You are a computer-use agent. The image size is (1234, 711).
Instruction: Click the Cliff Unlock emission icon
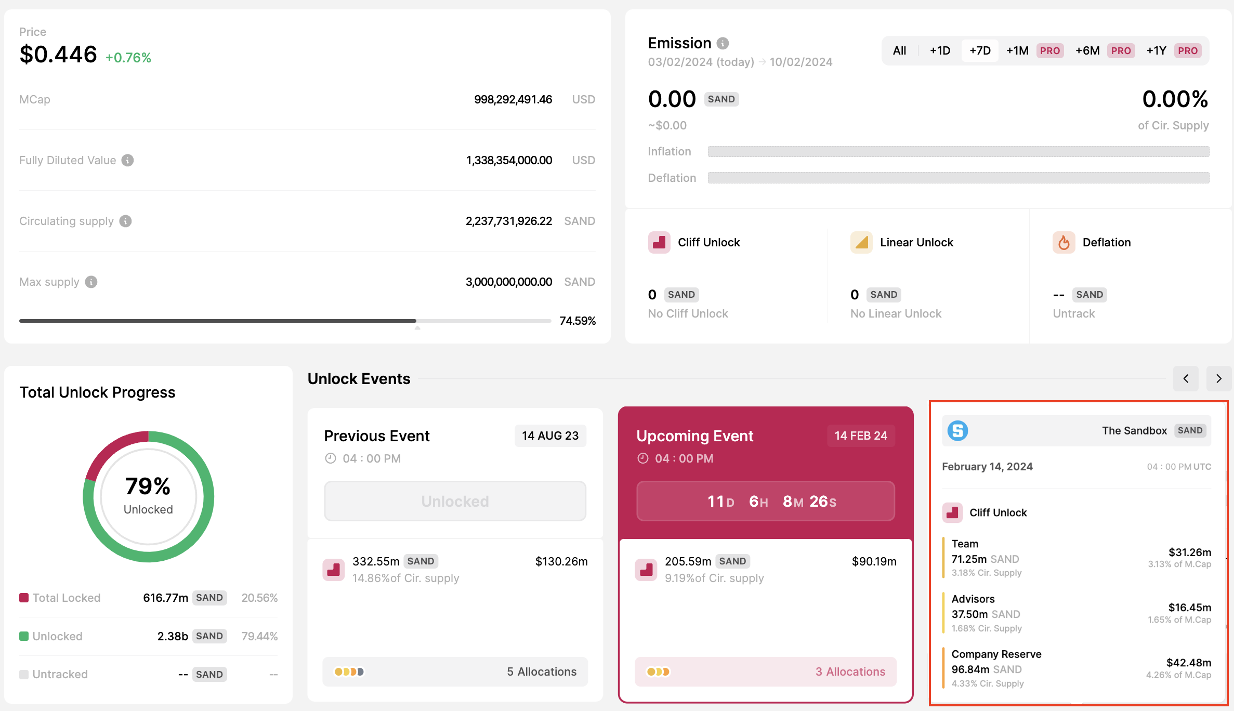coord(659,242)
